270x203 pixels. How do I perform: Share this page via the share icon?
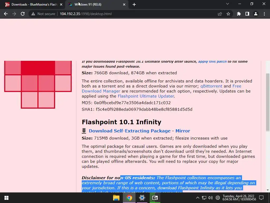(x=220, y=14)
